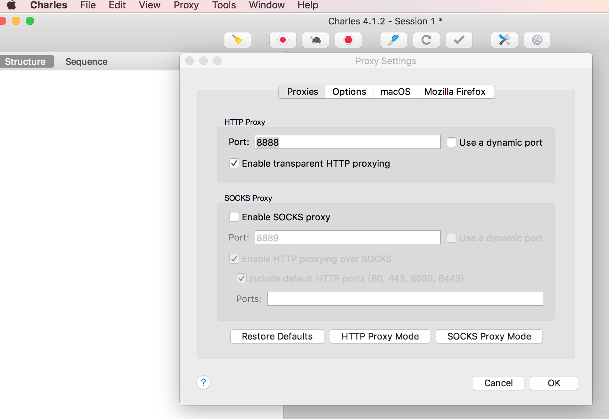Cancel the Proxy Settings dialog
The image size is (609, 419).
[499, 383]
